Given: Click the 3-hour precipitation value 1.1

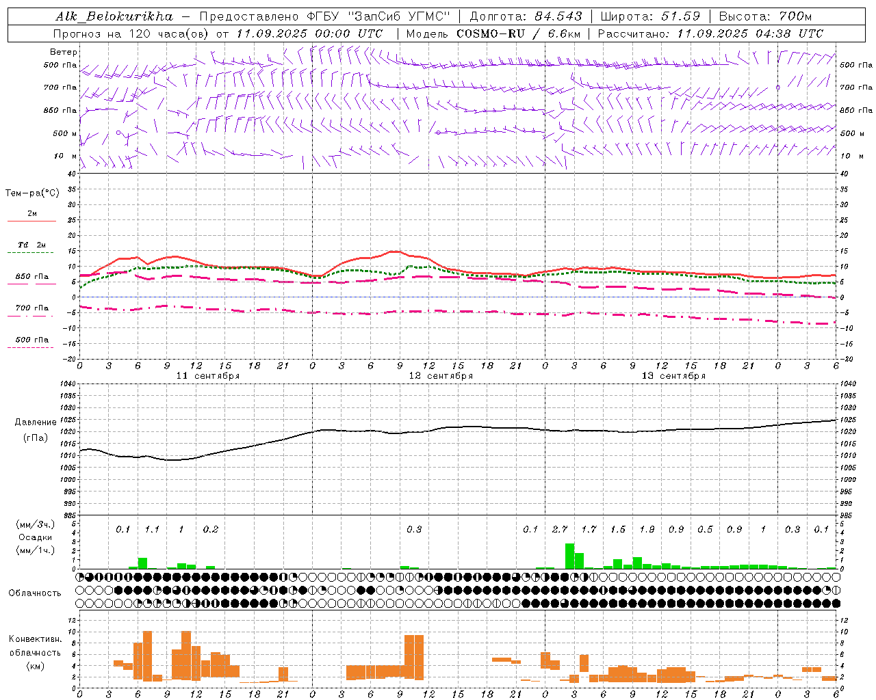Looking at the screenshot, I should [152, 530].
